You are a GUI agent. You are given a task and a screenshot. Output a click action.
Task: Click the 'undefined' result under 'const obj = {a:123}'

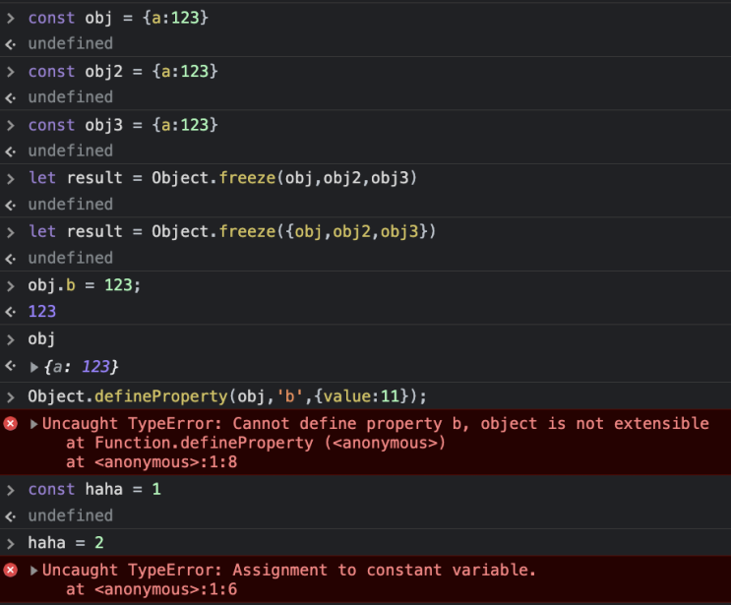tap(71, 44)
